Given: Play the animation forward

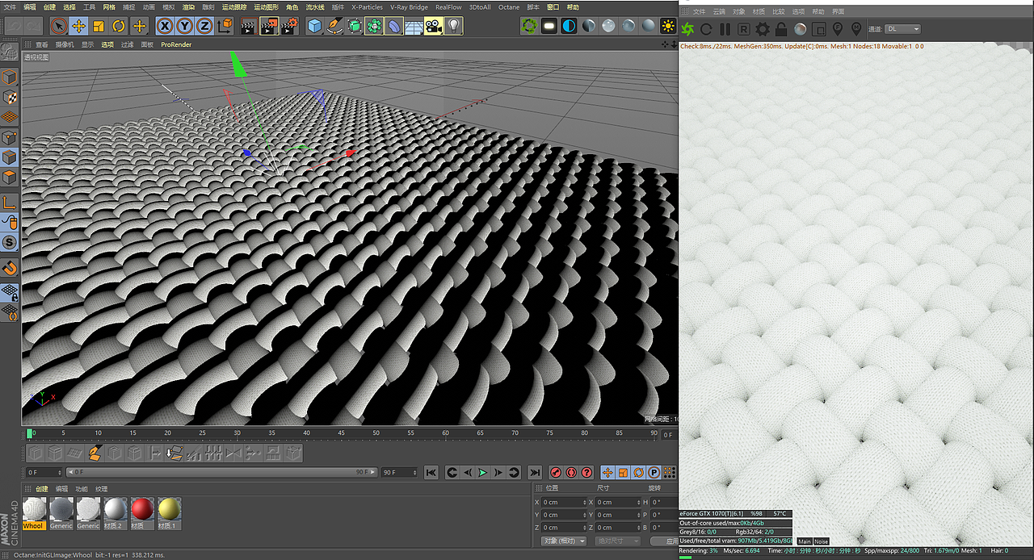Looking at the screenshot, I should pos(482,472).
